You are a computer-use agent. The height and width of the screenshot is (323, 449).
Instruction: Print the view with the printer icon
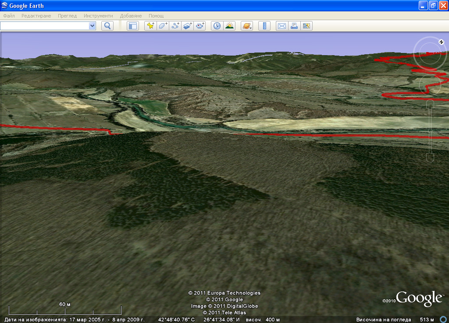tap(294, 26)
